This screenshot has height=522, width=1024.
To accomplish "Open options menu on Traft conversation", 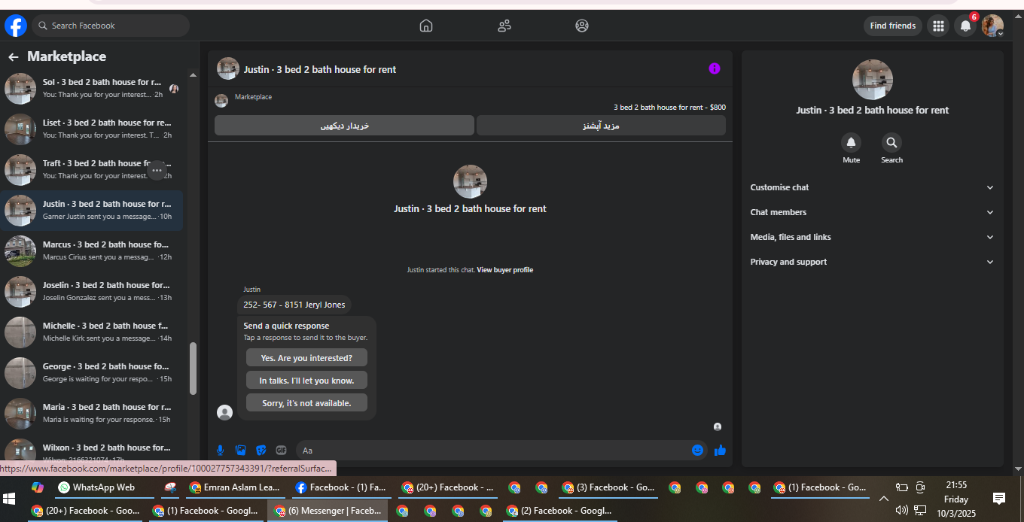I will (157, 171).
